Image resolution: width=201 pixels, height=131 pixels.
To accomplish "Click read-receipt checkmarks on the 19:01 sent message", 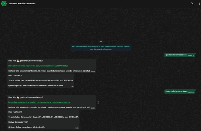I will (193, 93).
